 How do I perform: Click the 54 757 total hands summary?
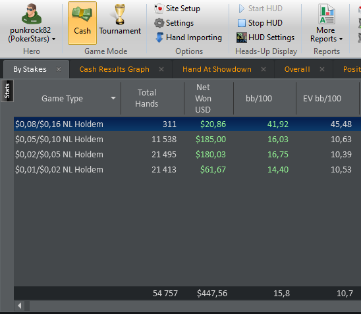[x=165, y=294]
